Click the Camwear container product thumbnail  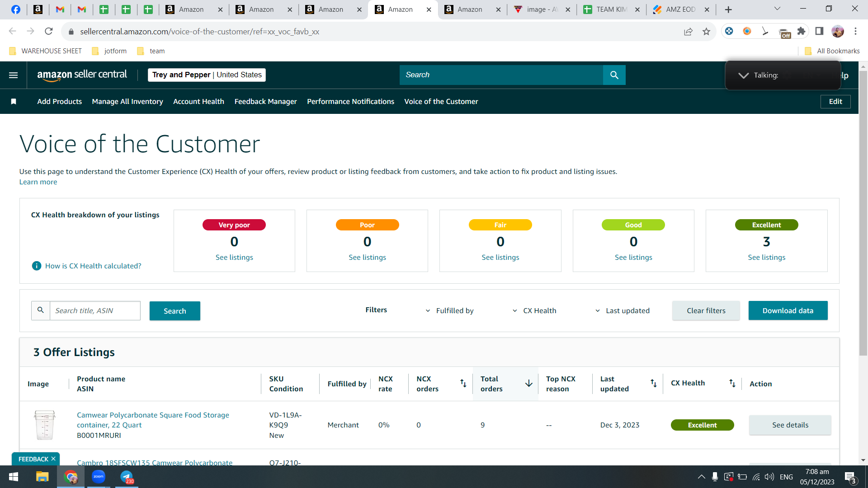(x=45, y=425)
